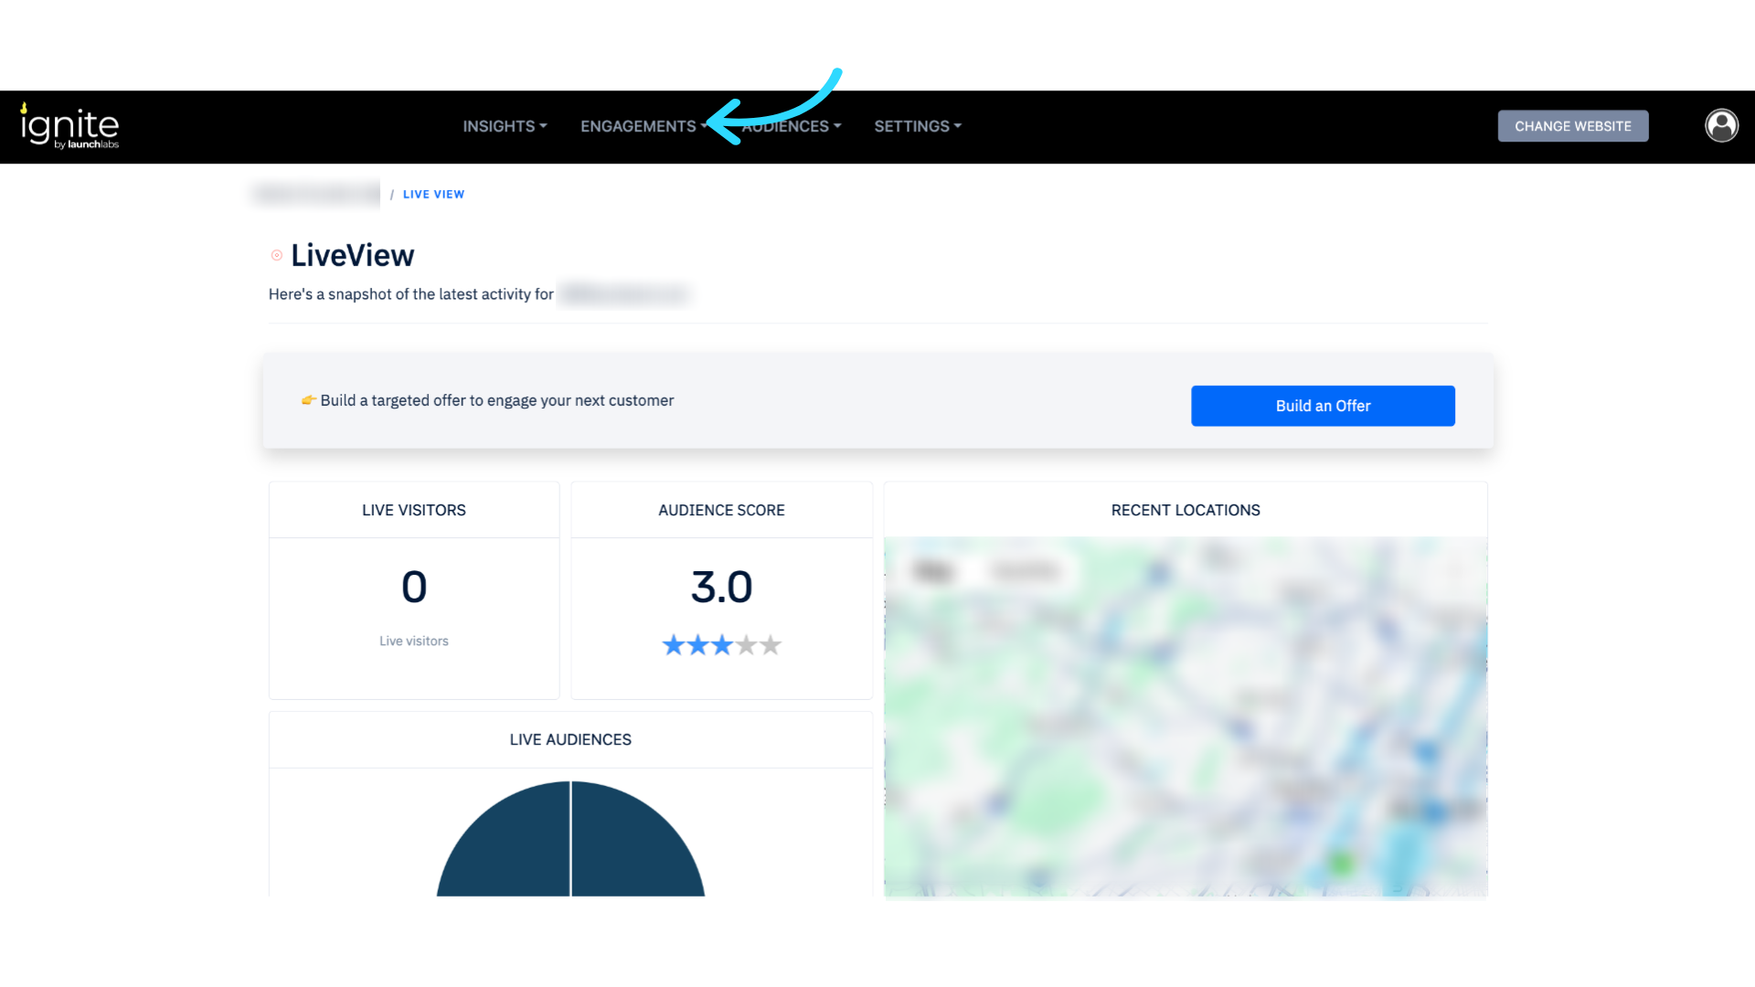Open the user profile avatar
Viewport: 1755px width, 987px height.
click(1721, 125)
